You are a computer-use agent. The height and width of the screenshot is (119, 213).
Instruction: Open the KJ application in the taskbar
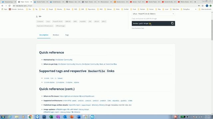[x=93, y=117]
